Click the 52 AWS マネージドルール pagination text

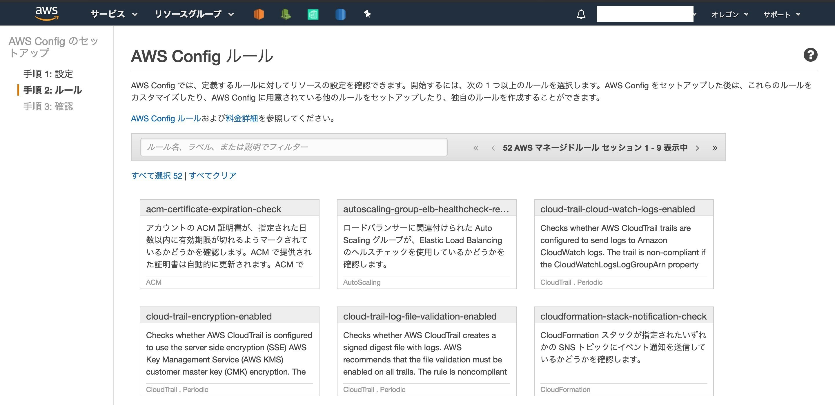point(595,148)
